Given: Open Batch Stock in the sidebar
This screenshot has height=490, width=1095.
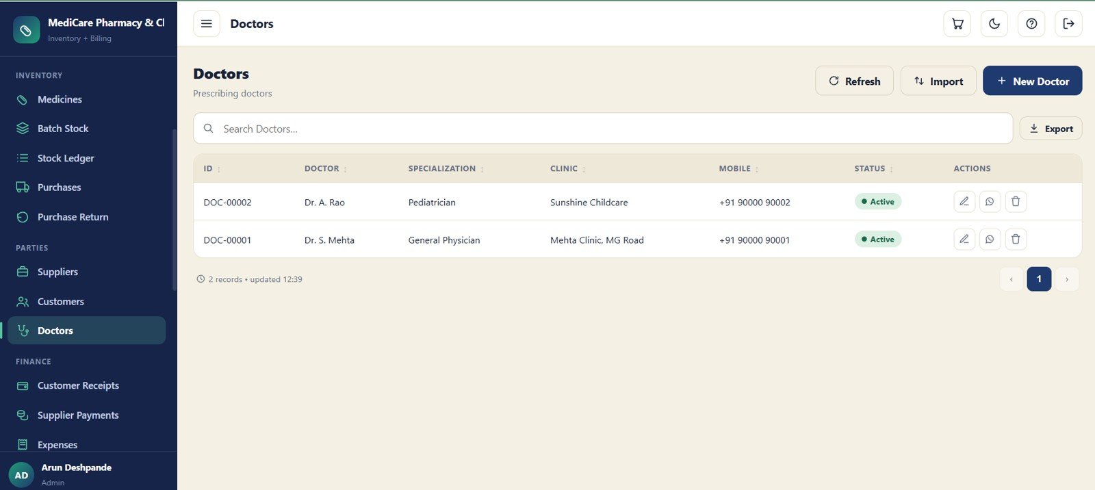Looking at the screenshot, I should (86, 129).
